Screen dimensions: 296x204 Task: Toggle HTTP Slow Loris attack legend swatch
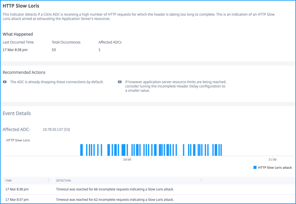coord(255,167)
